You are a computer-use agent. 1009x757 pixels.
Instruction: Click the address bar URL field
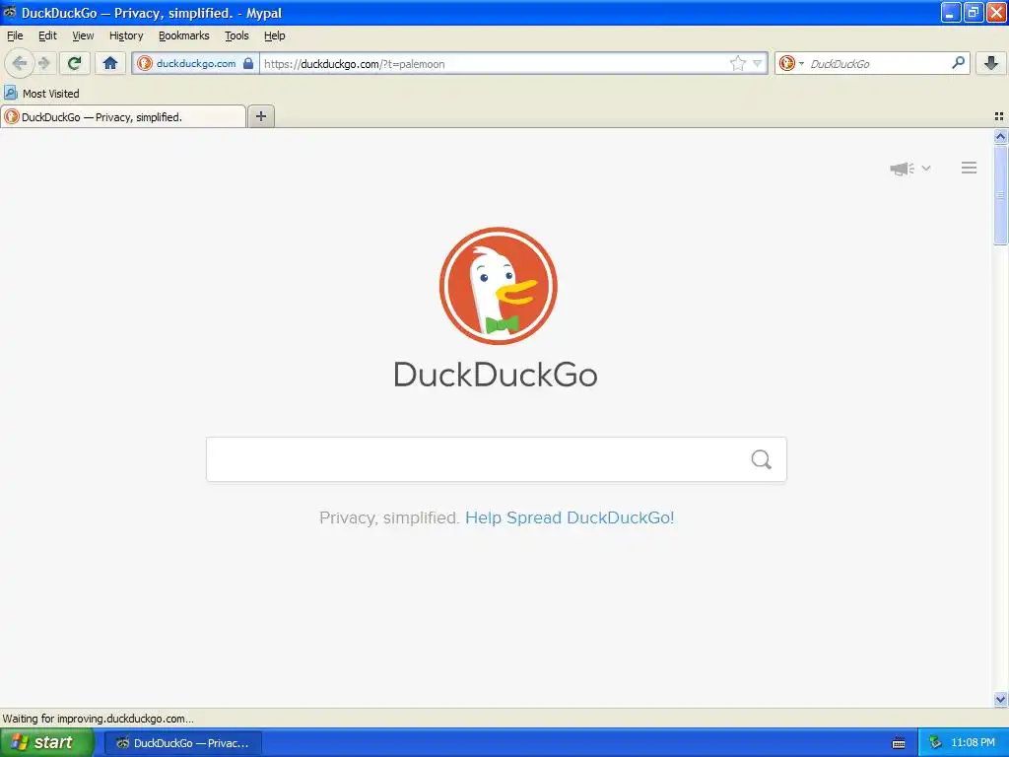pyautogui.click(x=493, y=63)
